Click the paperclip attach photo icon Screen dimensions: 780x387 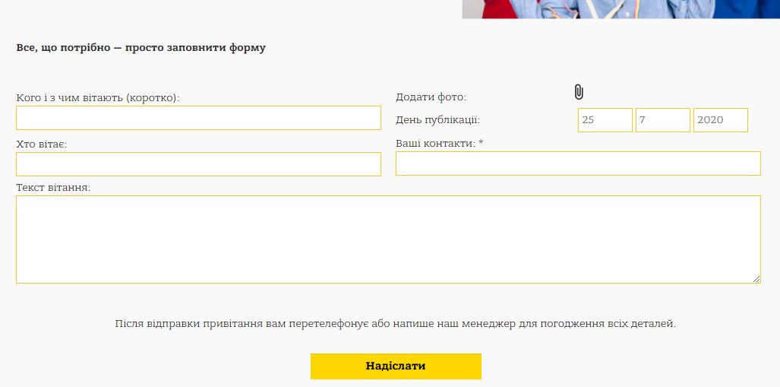(579, 92)
